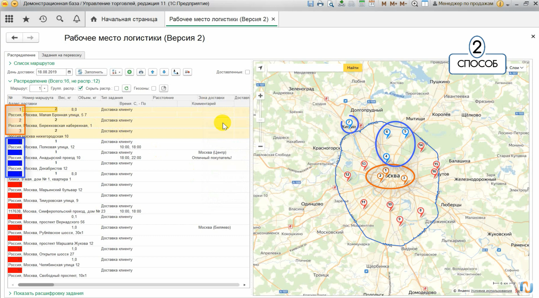Click the assign courier people icon
539x298 pixels.
[x=176, y=72]
